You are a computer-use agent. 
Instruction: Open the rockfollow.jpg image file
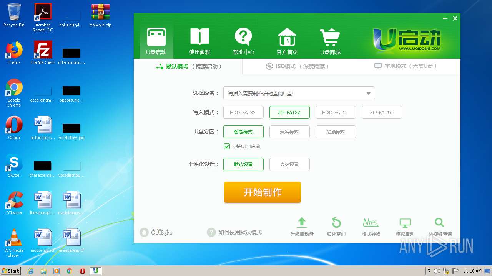pos(71,131)
